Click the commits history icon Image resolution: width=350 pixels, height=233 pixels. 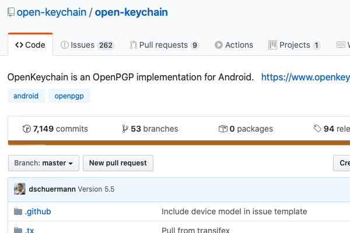point(26,129)
